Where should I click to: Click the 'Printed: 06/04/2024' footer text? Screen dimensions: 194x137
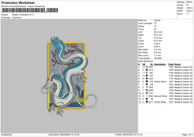click(x=129, y=134)
